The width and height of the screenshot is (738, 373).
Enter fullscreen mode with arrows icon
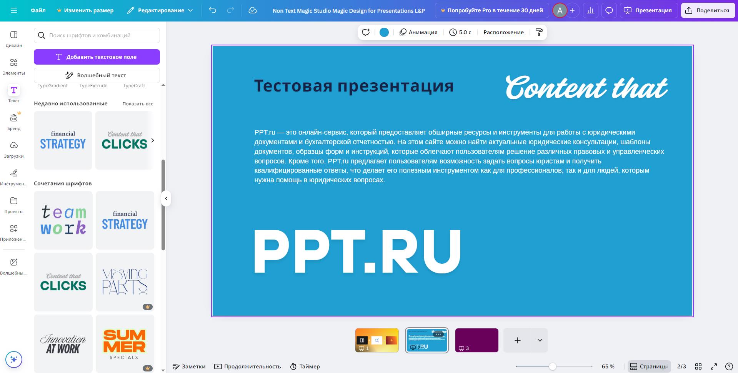pos(713,366)
